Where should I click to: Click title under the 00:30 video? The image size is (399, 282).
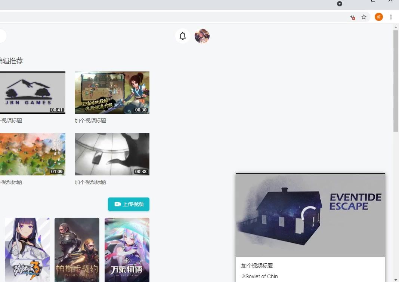click(90, 120)
